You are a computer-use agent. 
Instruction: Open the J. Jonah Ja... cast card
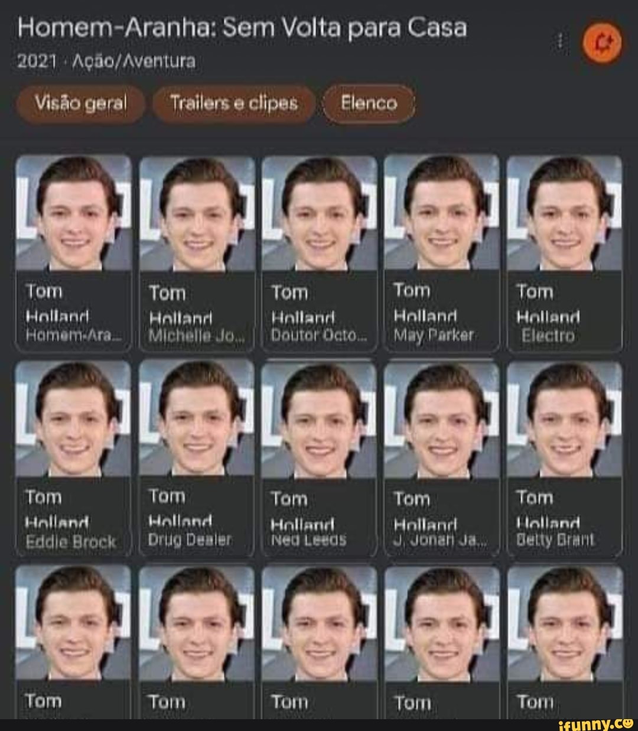click(442, 459)
